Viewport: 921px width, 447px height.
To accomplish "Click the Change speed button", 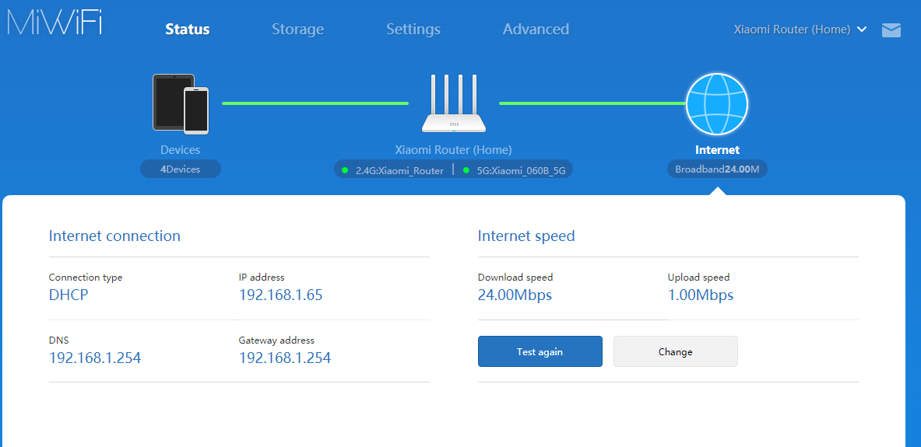I will coord(675,351).
